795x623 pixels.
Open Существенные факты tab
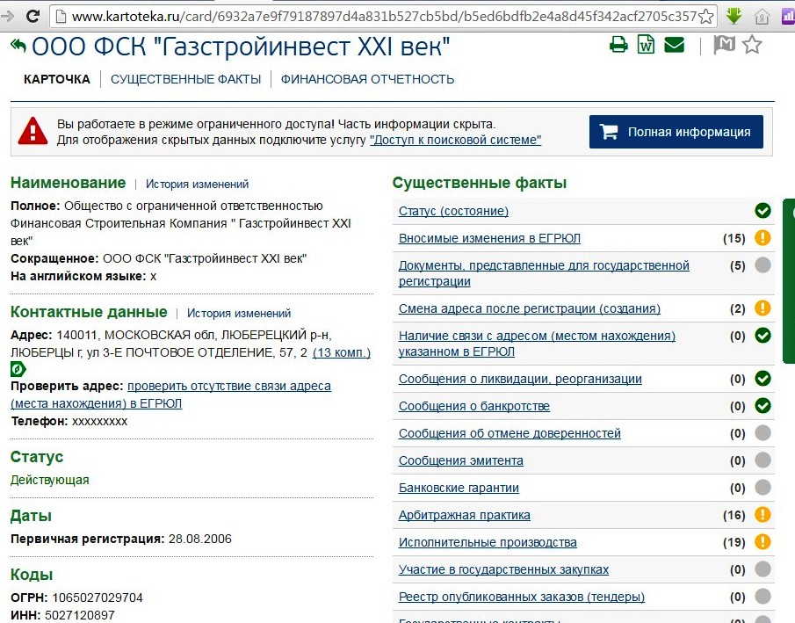[185, 79]
